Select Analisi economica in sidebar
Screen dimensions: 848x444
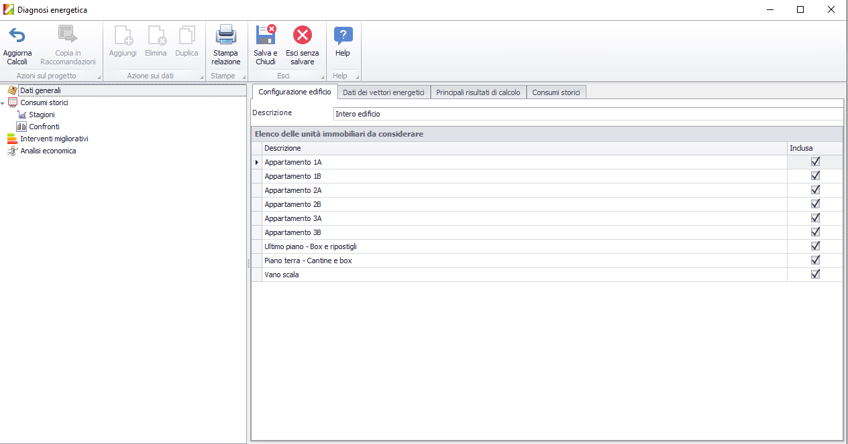[48, 151]
